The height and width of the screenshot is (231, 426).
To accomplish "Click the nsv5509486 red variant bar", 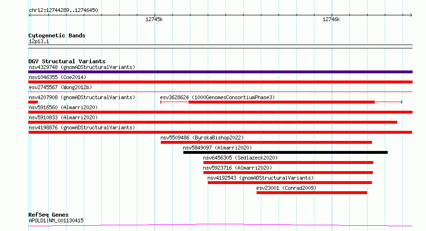I will tap(266, 142).
